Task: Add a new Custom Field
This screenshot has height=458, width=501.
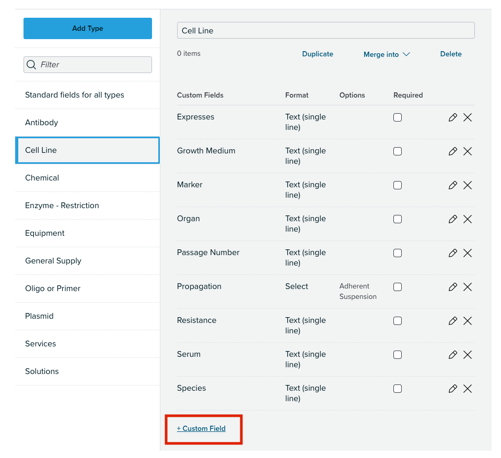Action: click(x=201, y=429)
